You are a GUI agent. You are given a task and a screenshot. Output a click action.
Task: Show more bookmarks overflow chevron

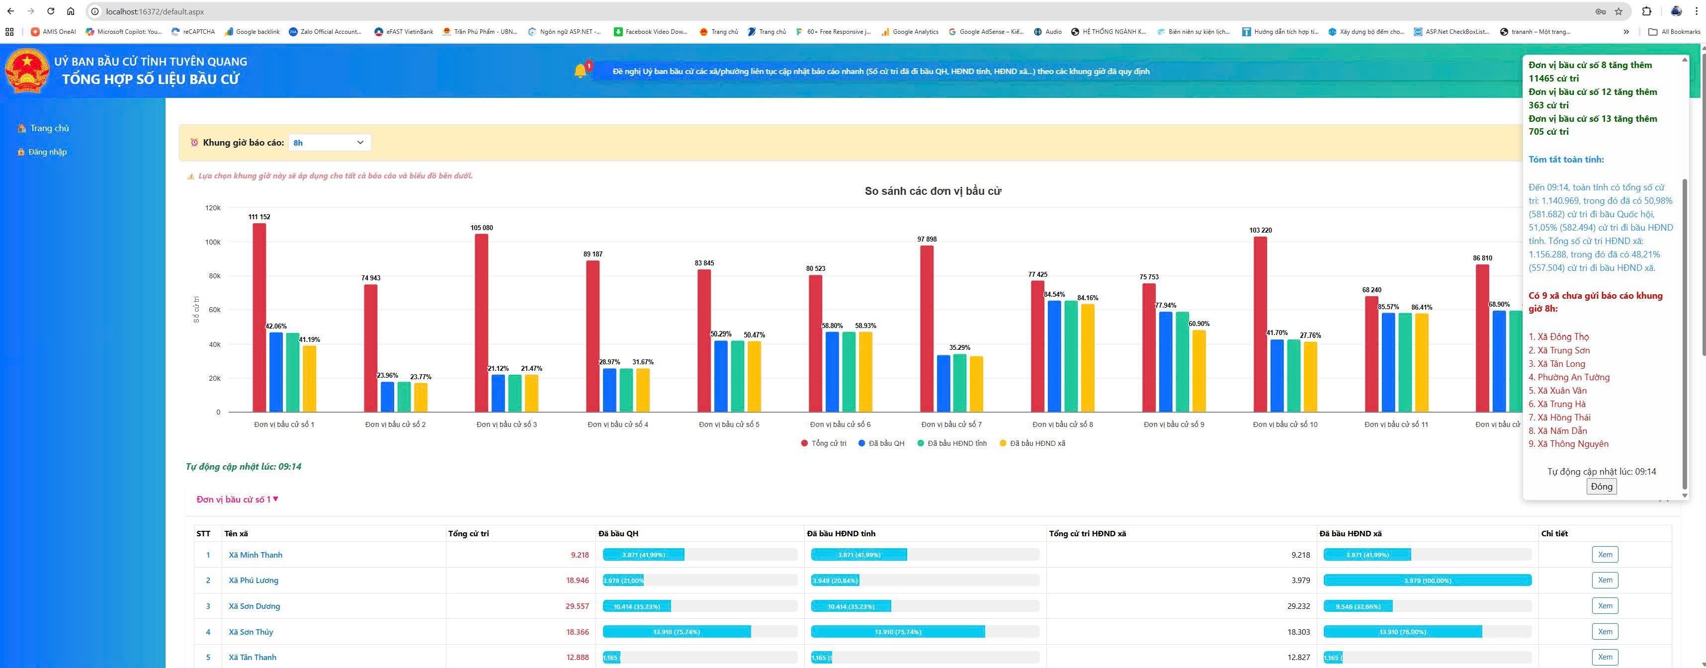coord(1626,32)
